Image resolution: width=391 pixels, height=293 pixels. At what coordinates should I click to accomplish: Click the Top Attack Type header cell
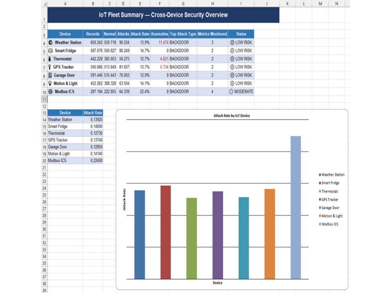183,34
